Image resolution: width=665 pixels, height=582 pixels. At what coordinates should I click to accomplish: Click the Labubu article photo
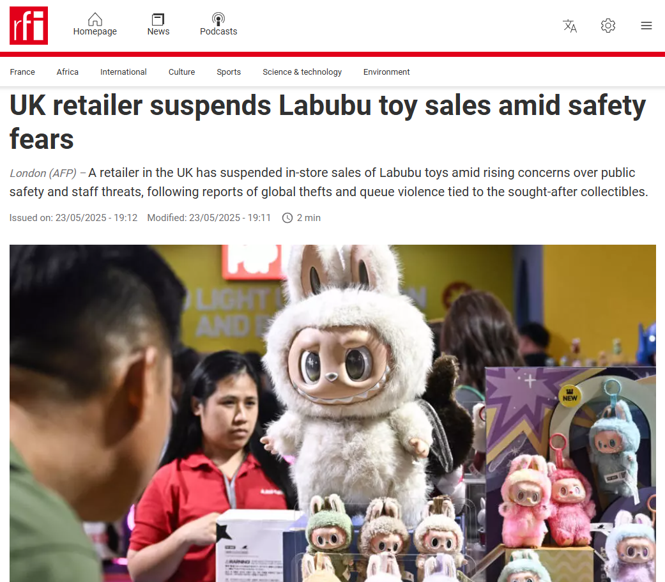(332, 413)
